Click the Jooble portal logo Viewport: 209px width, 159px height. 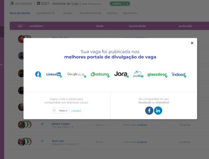tap(138, 74)
